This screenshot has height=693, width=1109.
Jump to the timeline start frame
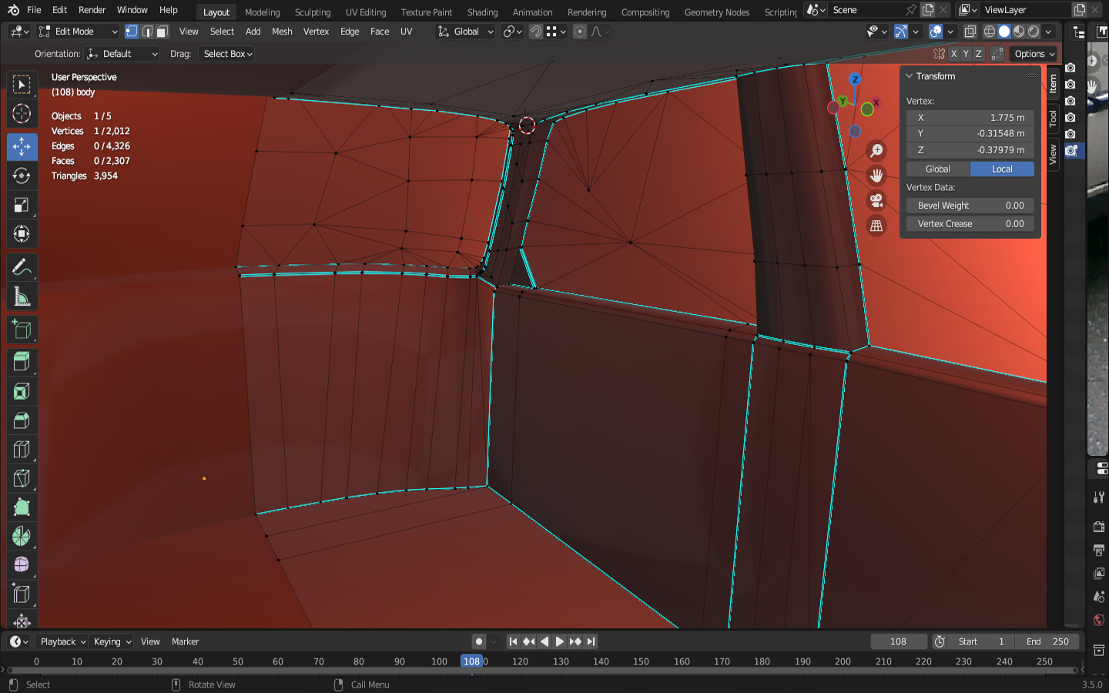click(x=514, y=641)
